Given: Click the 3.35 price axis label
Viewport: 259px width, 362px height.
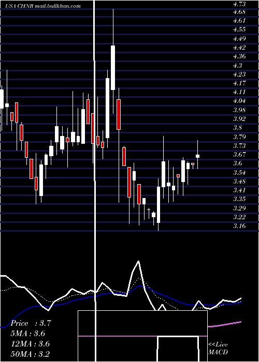Looking at the screenshot, I should click(x=239, y=199).
